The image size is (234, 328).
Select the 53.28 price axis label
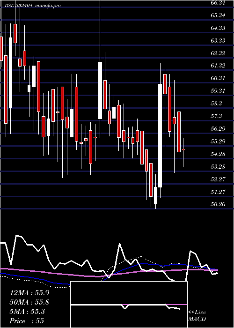[218, 166]
